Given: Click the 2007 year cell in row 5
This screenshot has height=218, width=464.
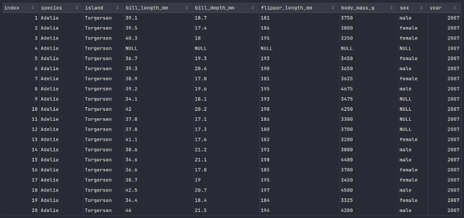Looking at the screenshot, I should 453,59.
